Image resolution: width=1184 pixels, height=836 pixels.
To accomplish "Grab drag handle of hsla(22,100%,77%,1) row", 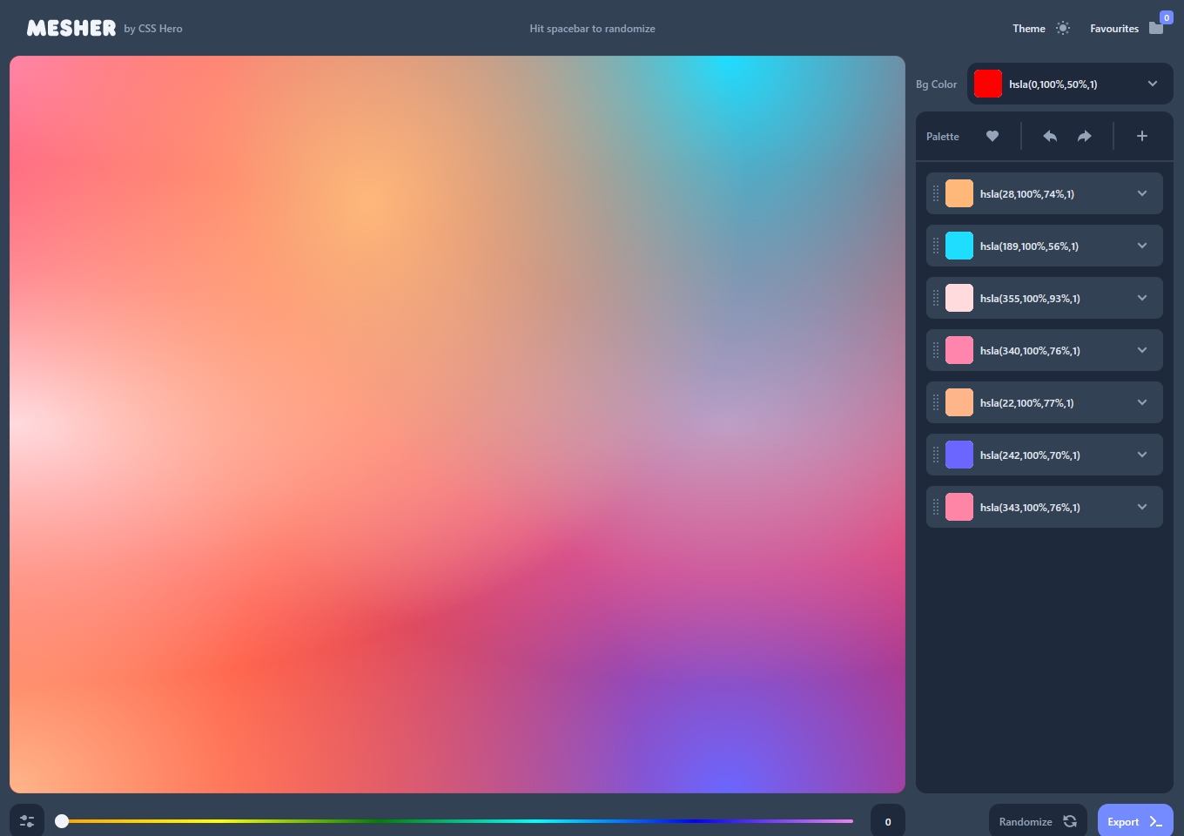I will (x=936, y=402).
